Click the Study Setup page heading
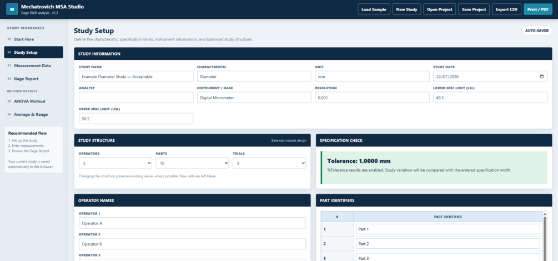The height and width of the screenshot is (261, 558). [x=94, y=31]
